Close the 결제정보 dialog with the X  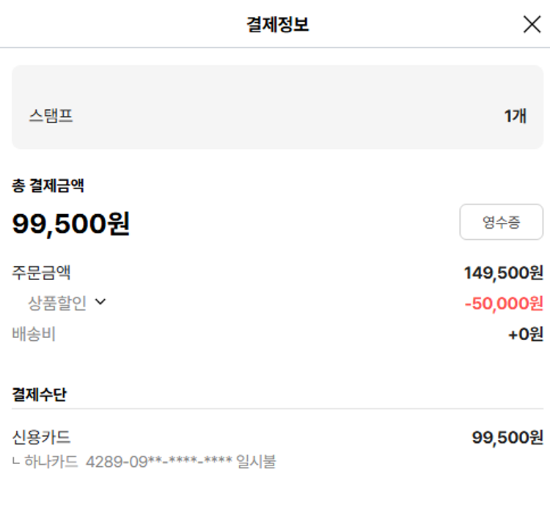[x=532, y=24]
